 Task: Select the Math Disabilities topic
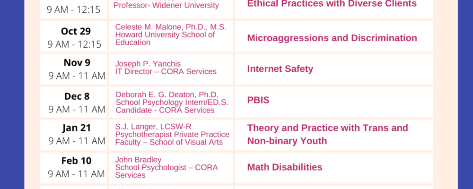284,167
